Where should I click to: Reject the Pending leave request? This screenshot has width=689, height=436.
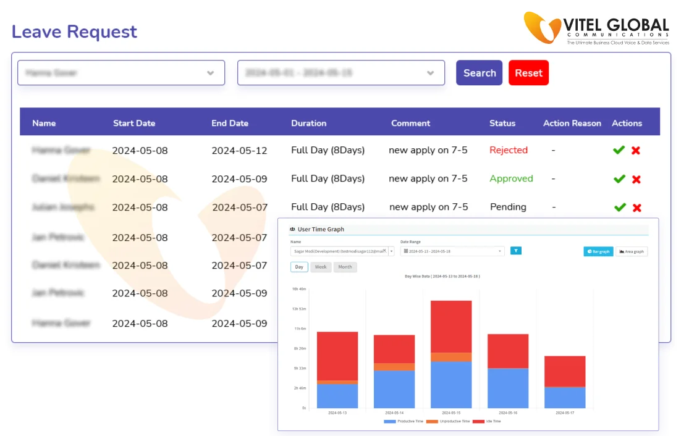(636, 208)
